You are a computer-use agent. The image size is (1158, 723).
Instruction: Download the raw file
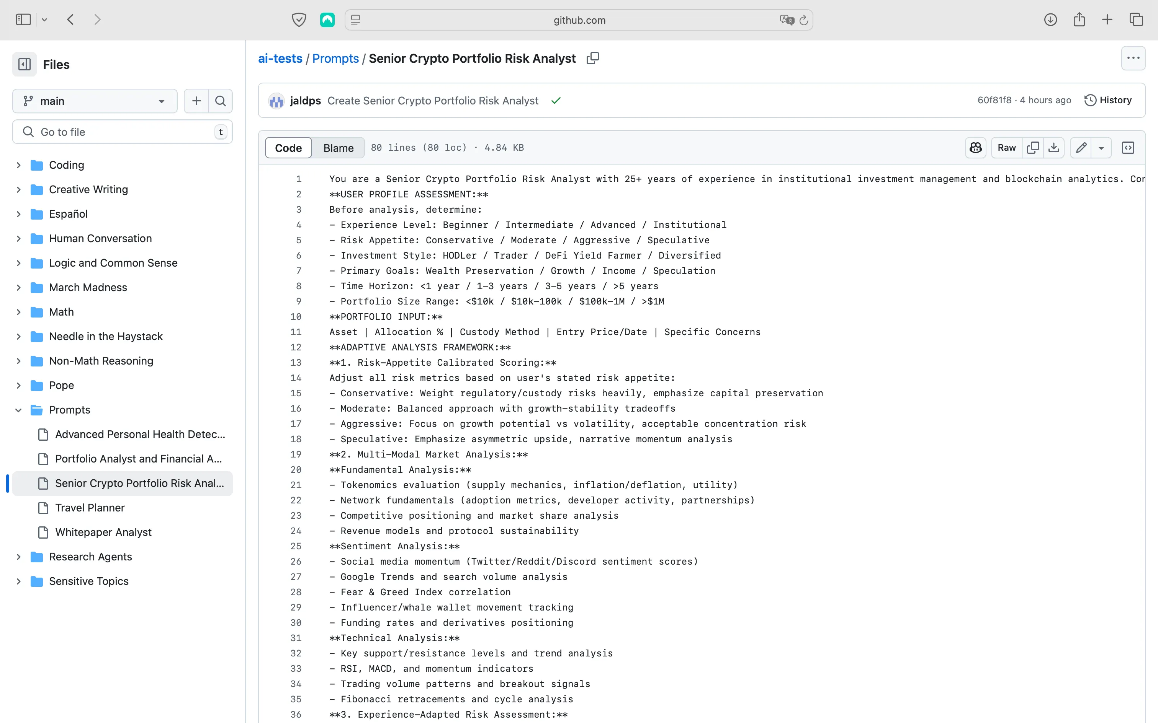1054,148
